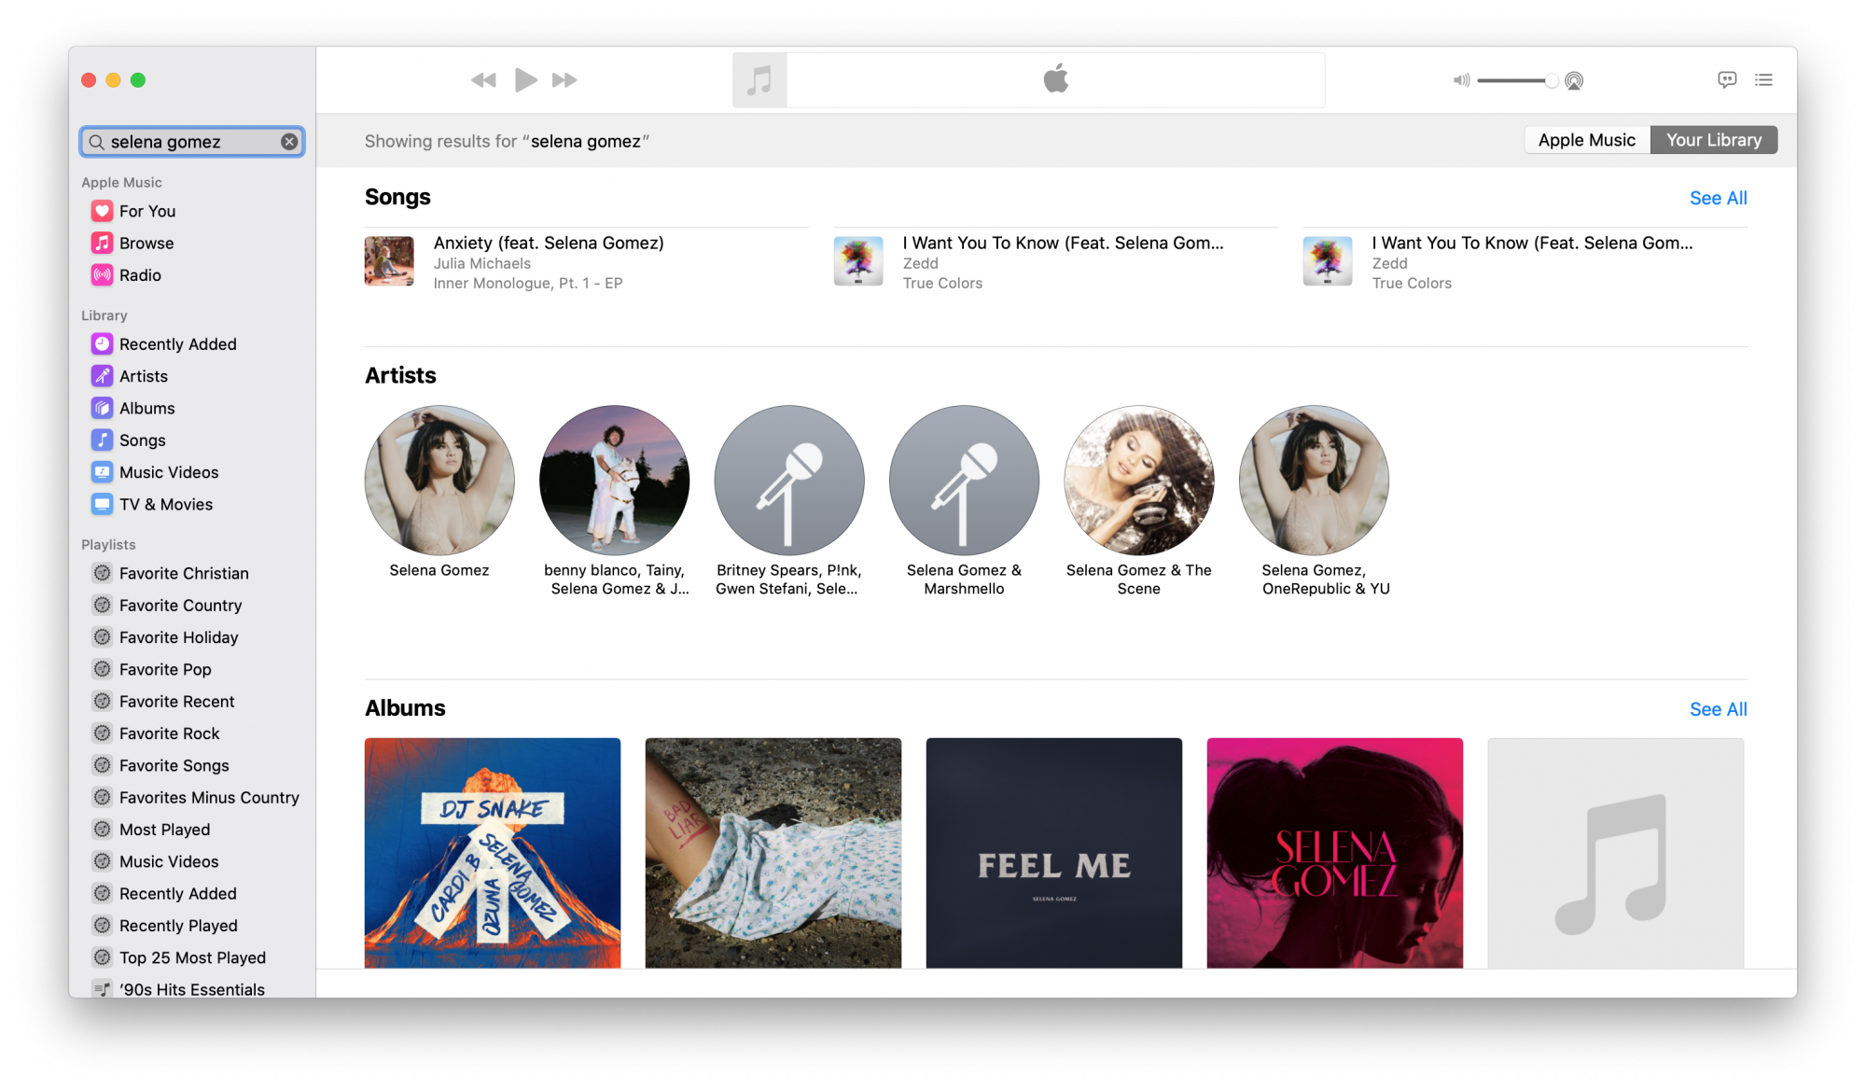
Task: Open the album with blank music note cover
Action: 1616,853
